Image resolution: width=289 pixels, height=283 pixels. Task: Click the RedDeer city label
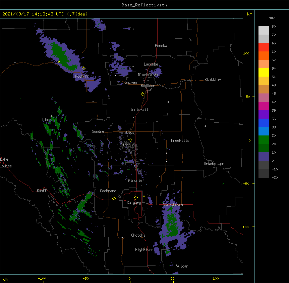[x=148, y=86]
